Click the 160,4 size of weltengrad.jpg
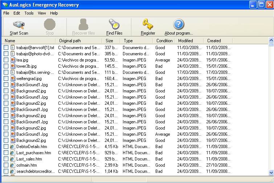 pyautogui.click(x=111, y=79)
